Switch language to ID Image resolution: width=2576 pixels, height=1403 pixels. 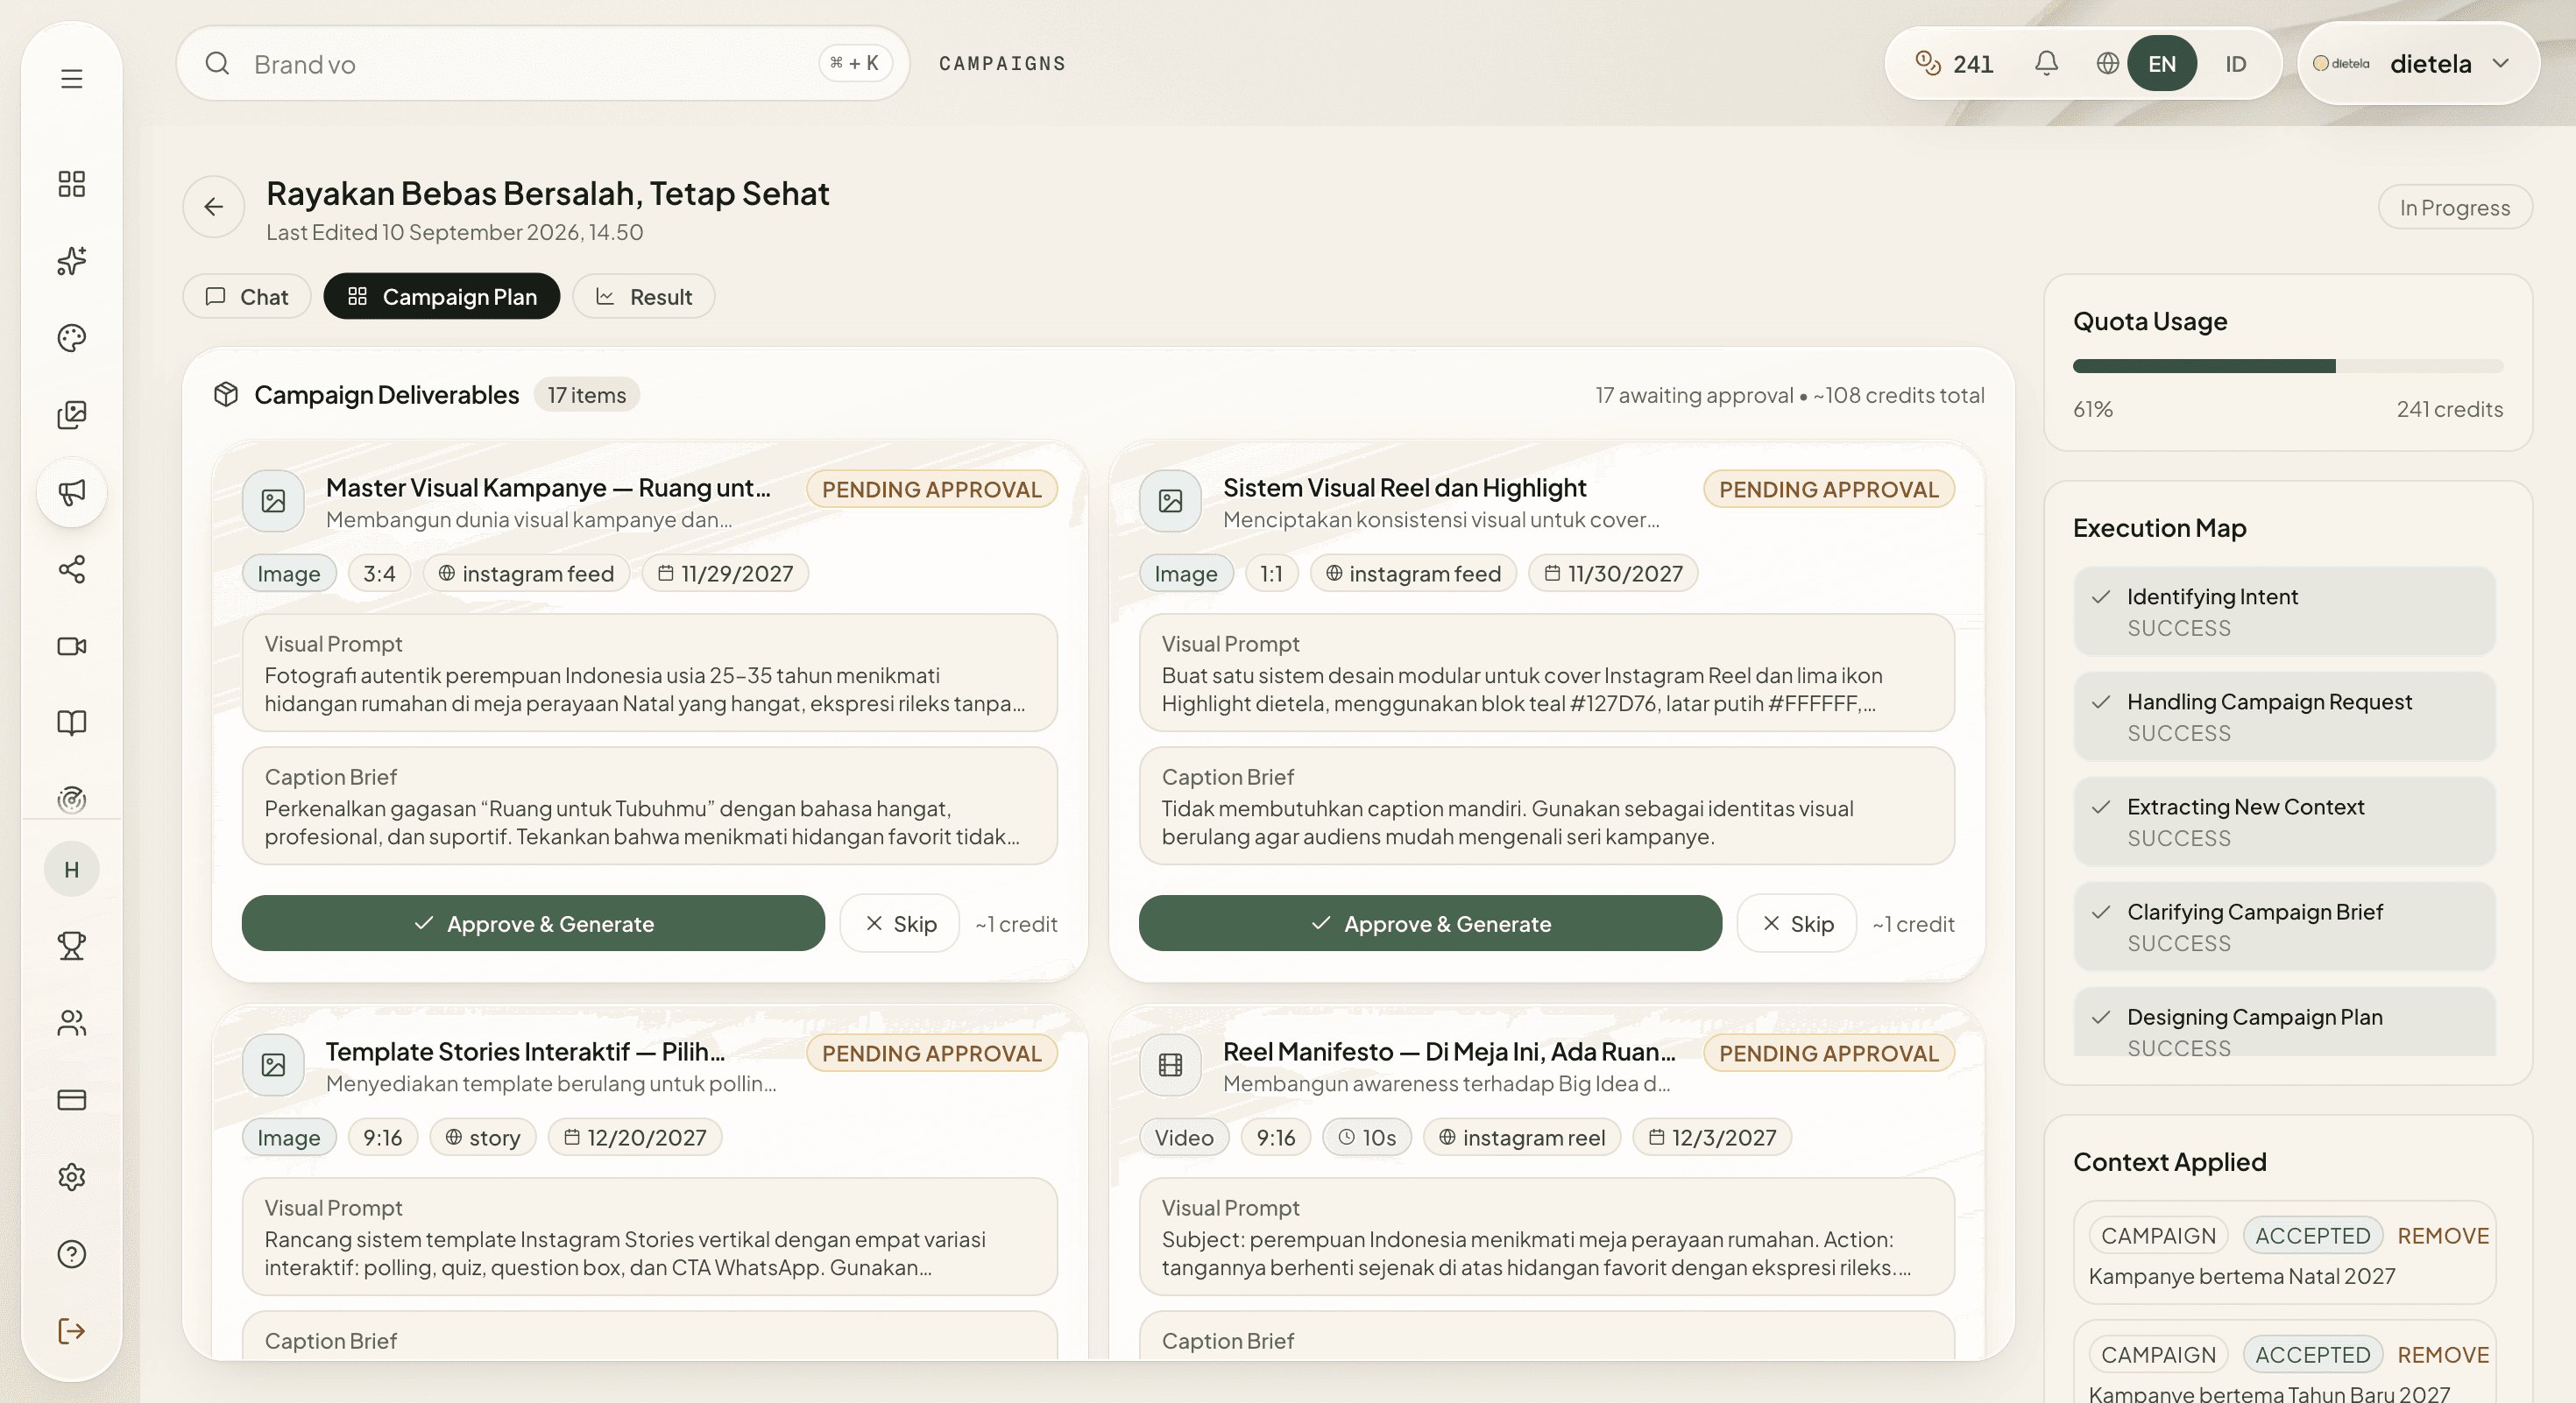[2235, 64]
